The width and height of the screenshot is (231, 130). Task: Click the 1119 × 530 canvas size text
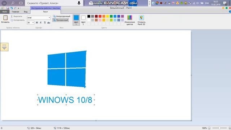64,128
